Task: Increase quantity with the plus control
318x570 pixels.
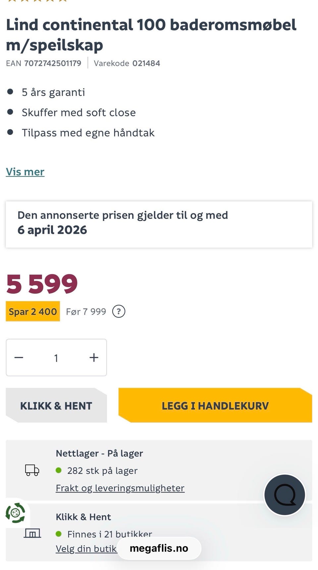Action: tap(93, 358)
